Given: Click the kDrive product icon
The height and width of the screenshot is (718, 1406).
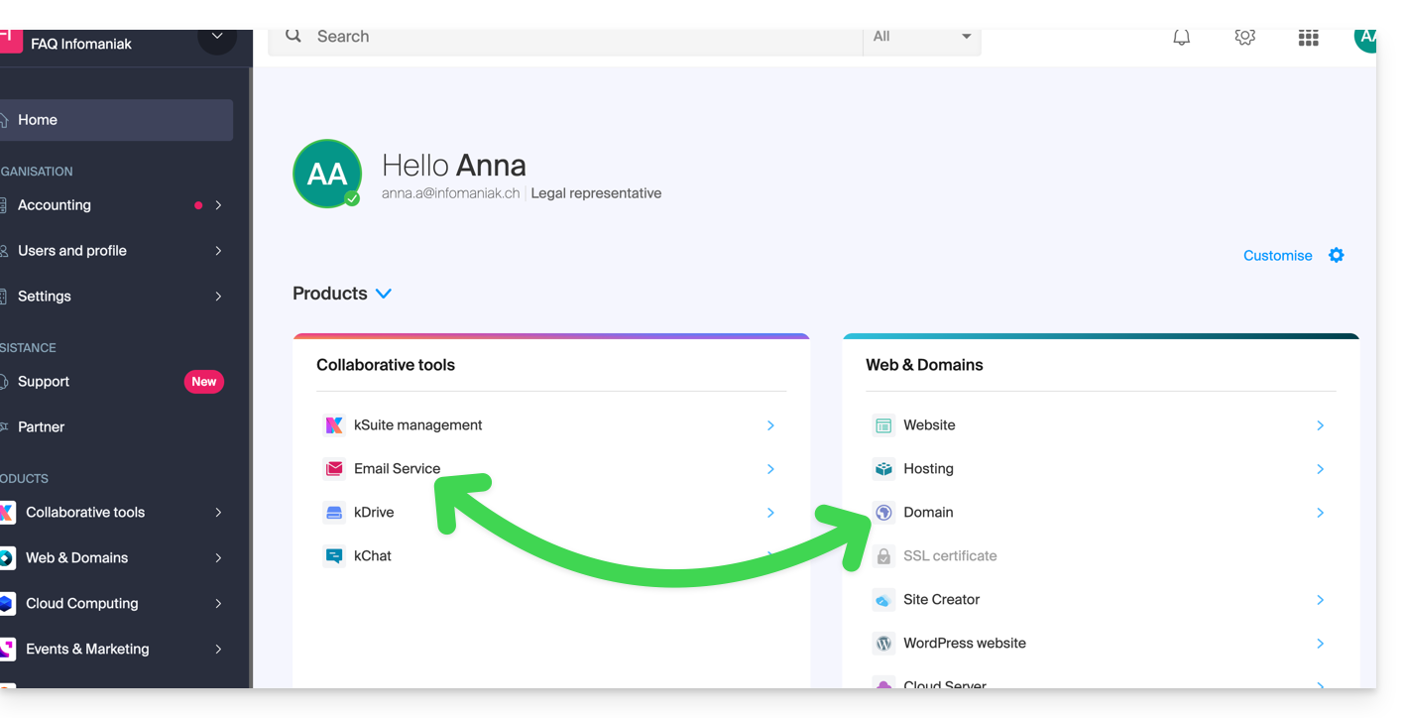Looking at the screenshot, I should (334, 513).
